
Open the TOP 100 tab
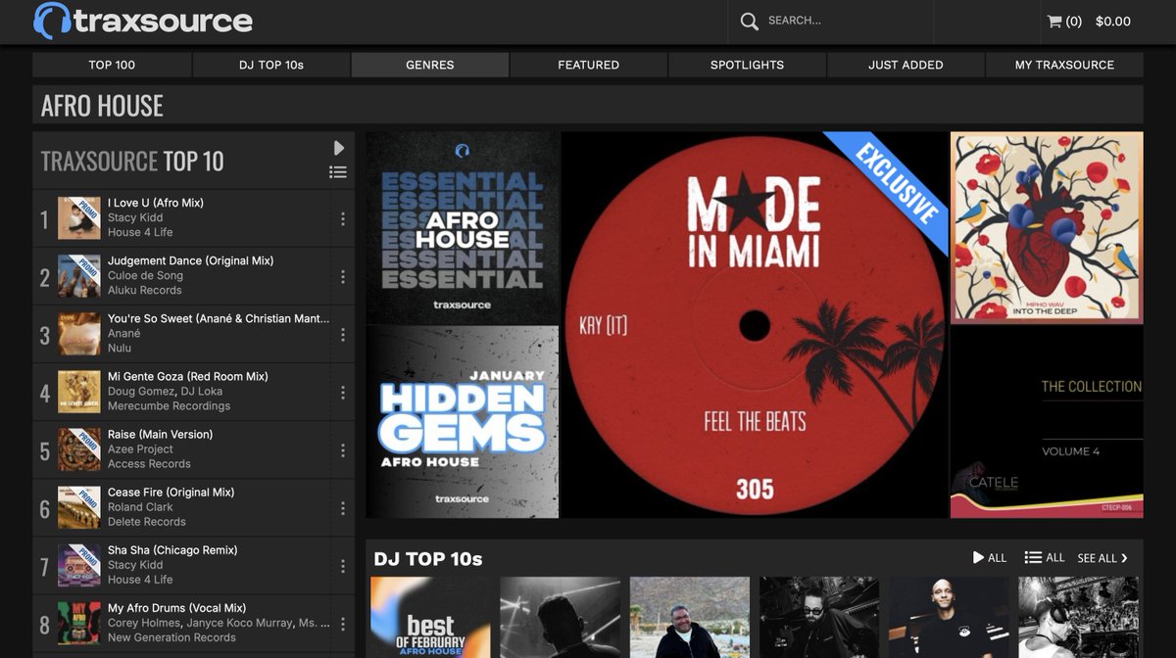[112, 65]
